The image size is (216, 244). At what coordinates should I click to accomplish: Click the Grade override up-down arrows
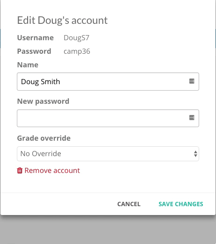(x=195, y=154)
